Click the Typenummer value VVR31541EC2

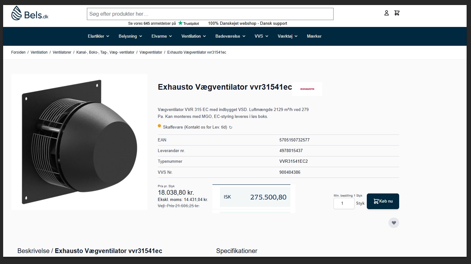click(x=293, y=161)
